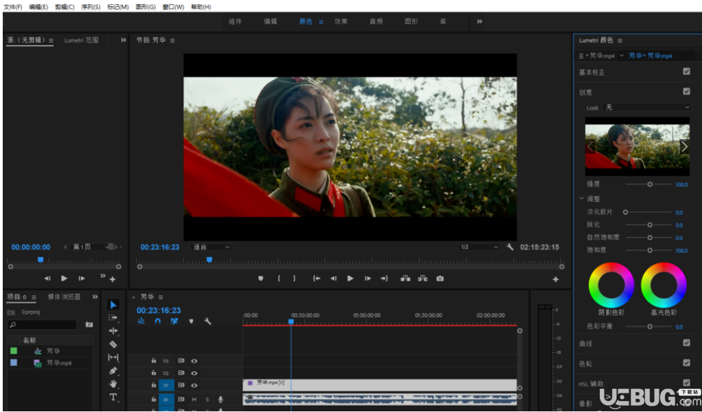Open the Look dropdown
This screenshot has height=412, width=702.
click(647, 108)
